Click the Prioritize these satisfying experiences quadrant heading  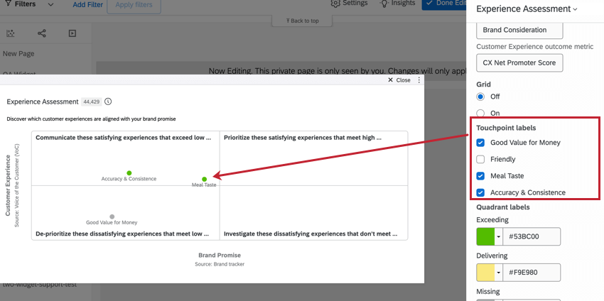point(303,138)
